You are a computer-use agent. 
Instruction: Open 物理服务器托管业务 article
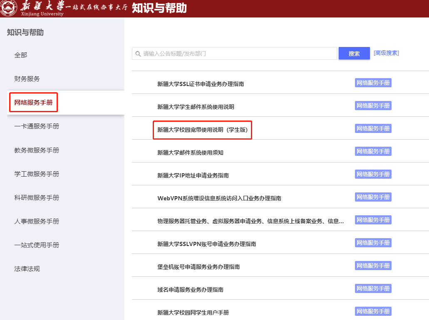click(x=250, y=221)
